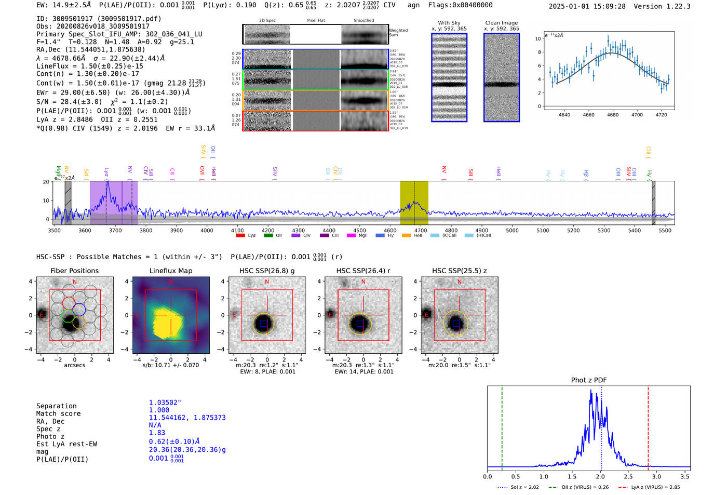Click the green dashed OII z line in PDF

(502, 429)
